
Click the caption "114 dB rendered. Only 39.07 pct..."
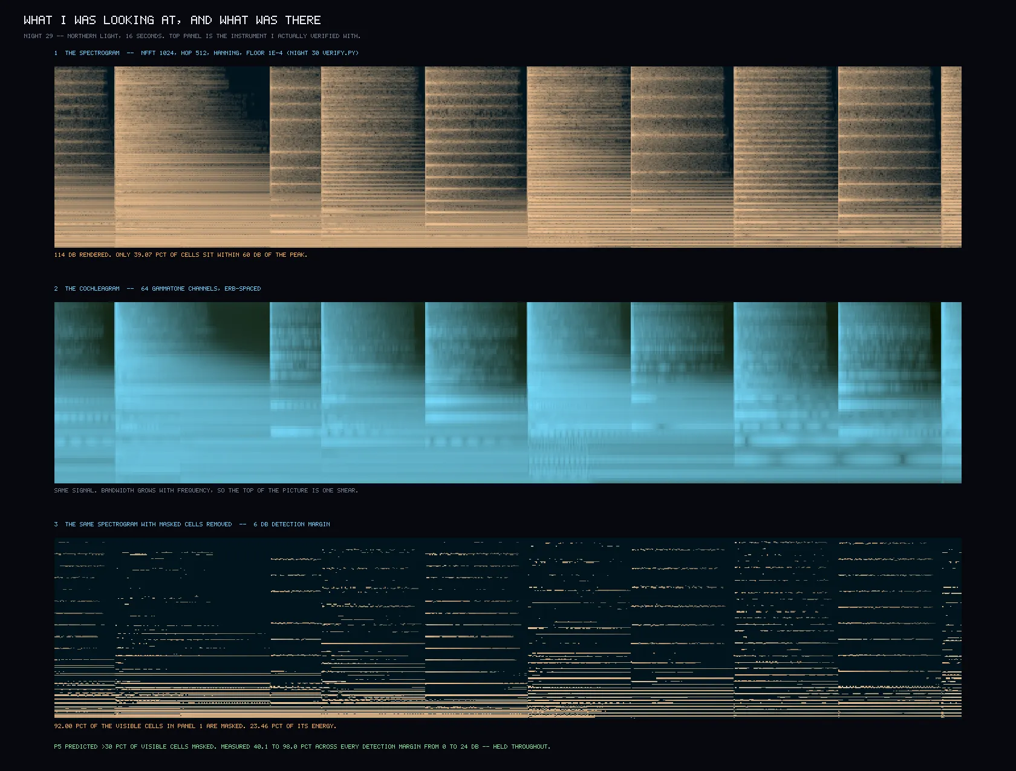click(x=181, y=255)
